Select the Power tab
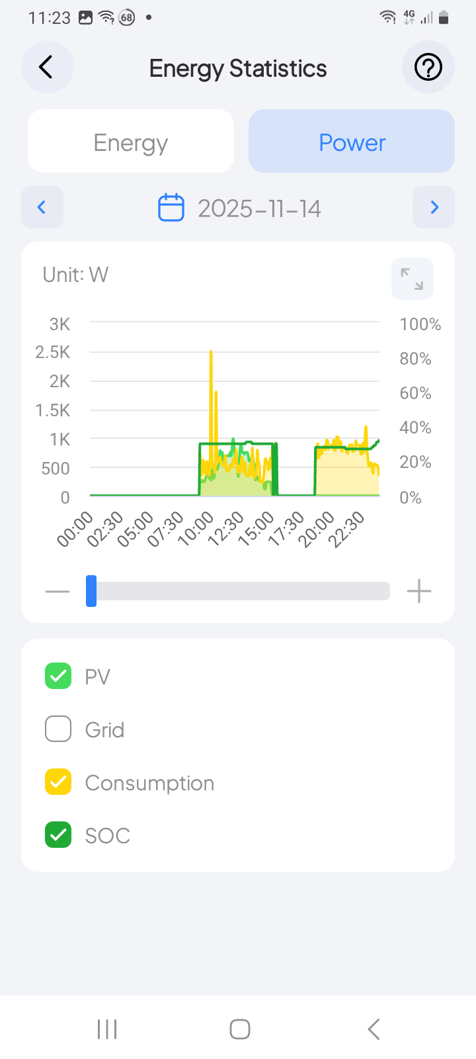 (x=352, y=142)
